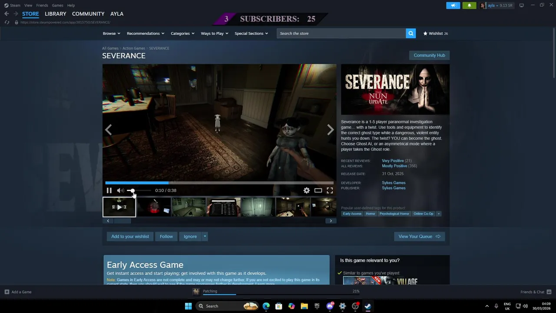556x313 pixels.
Task: Open Friends & Chat panel
Action: coord(536,292)
